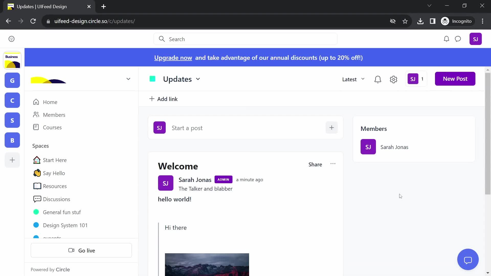Click the post attachment plus icon
Viewport: 491px width, 276px height.
click(x=332, y=128)
